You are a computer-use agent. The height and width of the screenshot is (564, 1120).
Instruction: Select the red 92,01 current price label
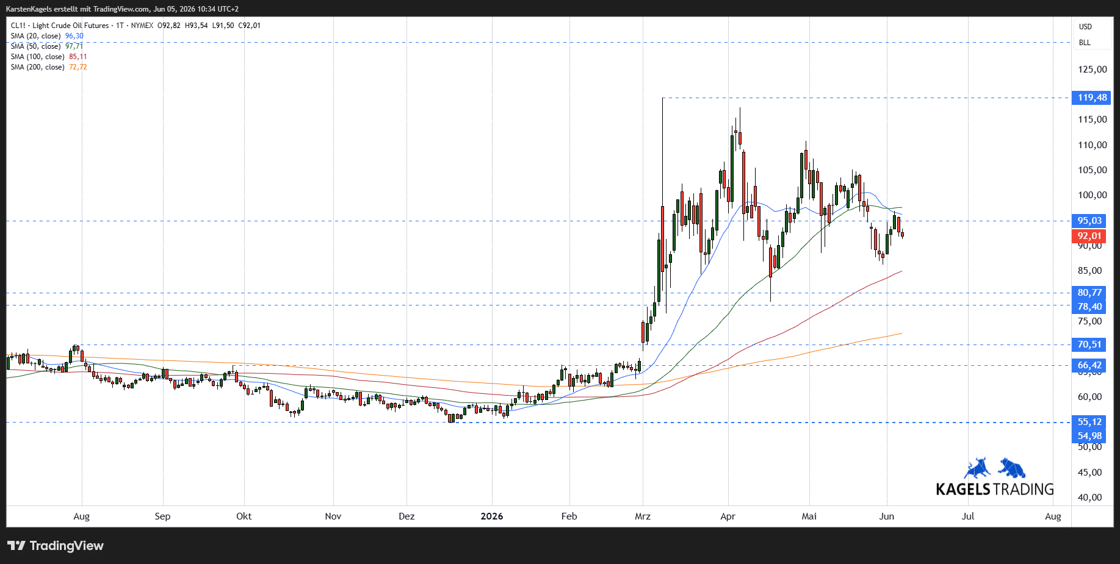pos(1089,236)
